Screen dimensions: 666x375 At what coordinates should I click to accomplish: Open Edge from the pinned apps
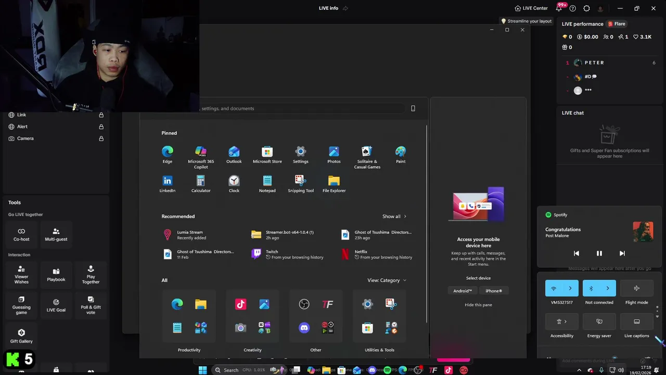tap(167, 155)
